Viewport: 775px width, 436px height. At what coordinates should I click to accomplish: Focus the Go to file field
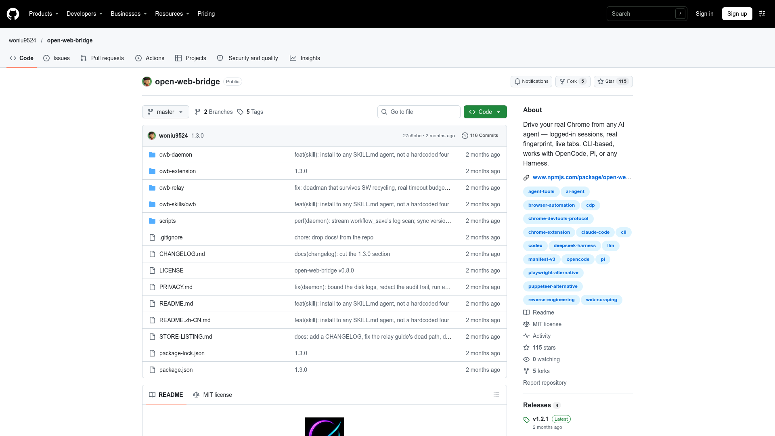click(x=419, y=112)
